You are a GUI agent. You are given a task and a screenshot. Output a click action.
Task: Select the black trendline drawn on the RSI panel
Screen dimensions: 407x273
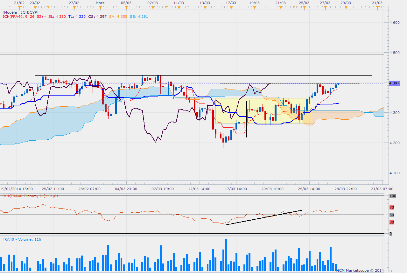(x=263, y=217)
